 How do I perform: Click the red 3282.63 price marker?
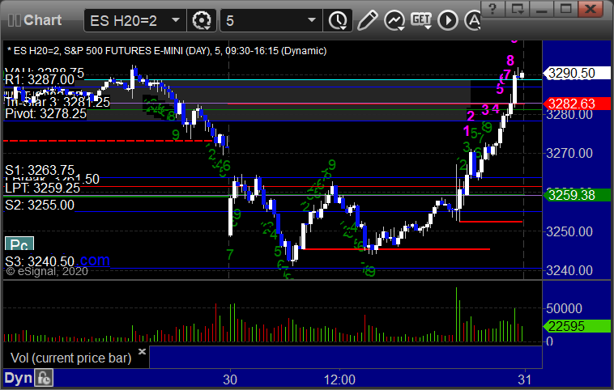click(x=577, y=104)
